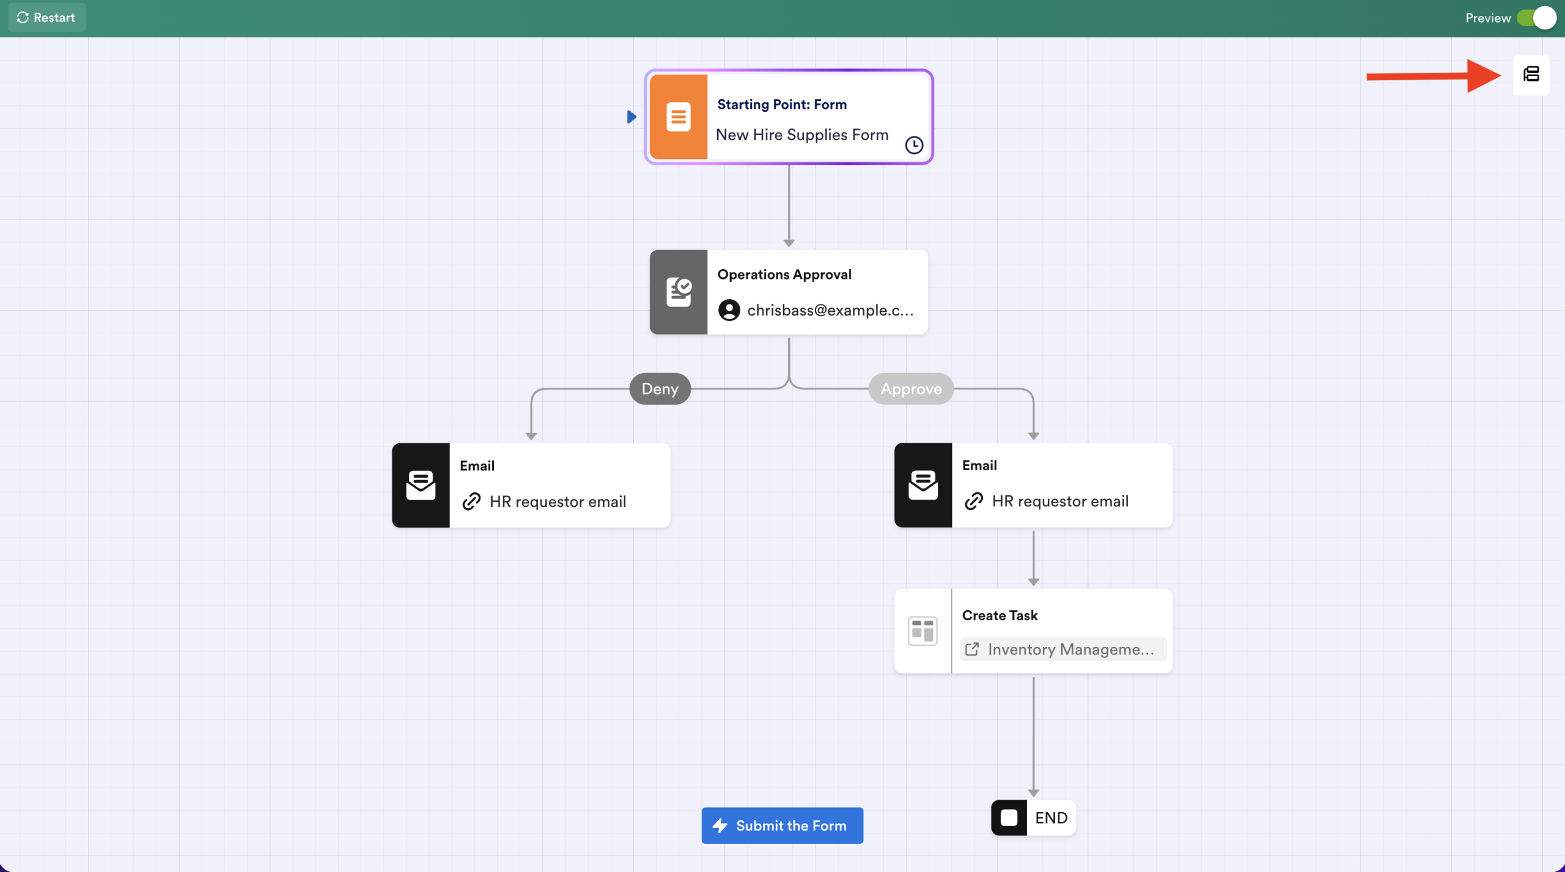Select the Deny branch label
Viewport: 1565px width, 872px height.
point(659,389)
